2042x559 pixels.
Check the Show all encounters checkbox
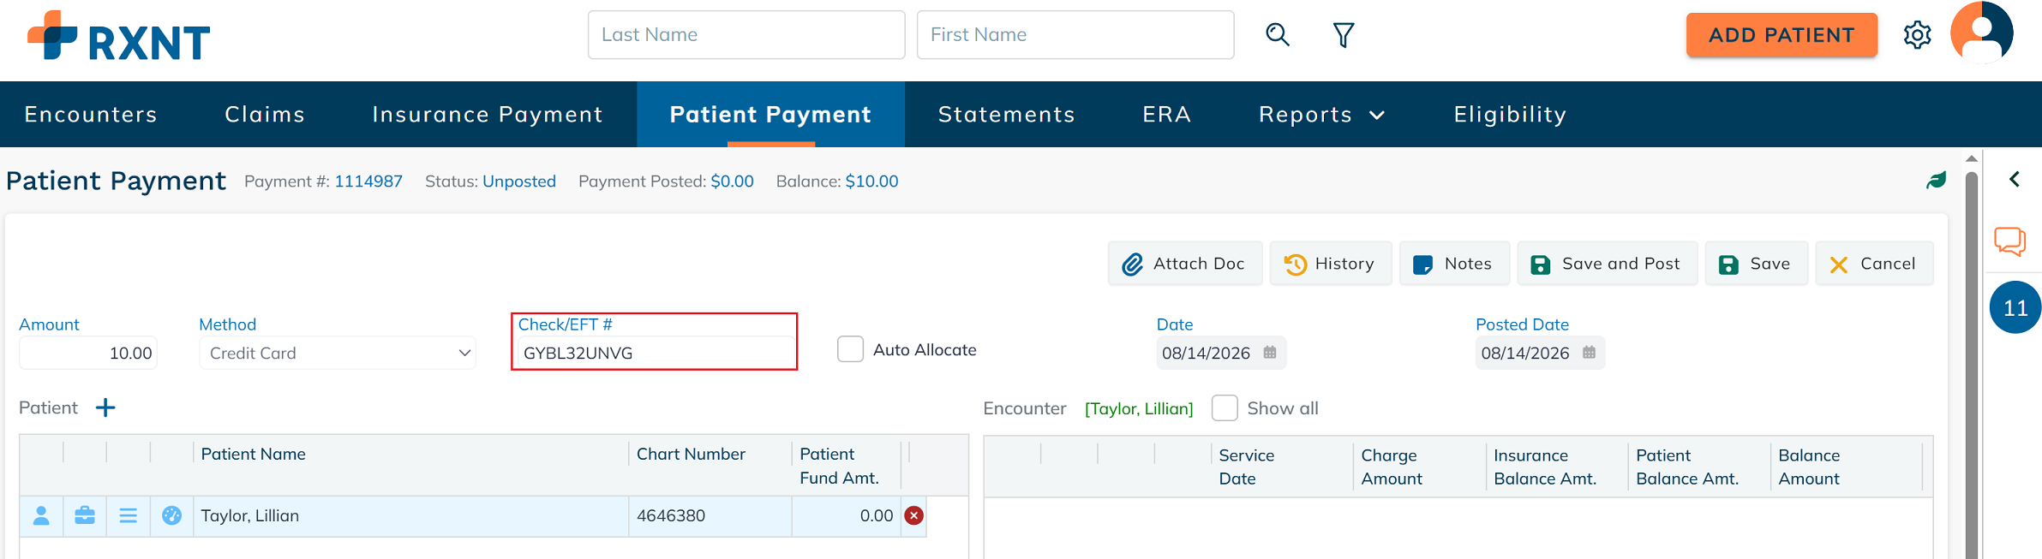[1225, 408]
